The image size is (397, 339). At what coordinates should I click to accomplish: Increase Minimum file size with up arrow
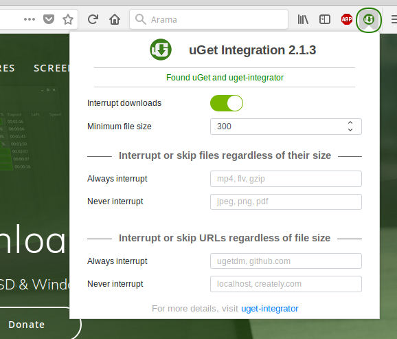pyautogui.click(x=350, y=122)
